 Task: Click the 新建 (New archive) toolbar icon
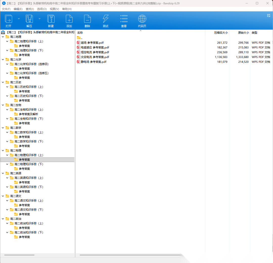[51, 19]
